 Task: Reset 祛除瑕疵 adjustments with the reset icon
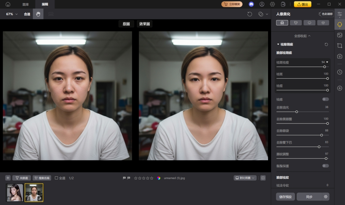[x=326, y=44]
